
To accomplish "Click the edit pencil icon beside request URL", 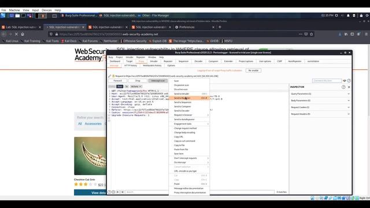I will (x=109, y=76).
